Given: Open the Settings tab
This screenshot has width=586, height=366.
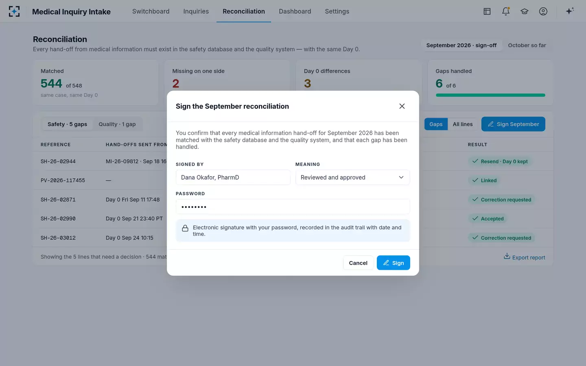Looking at the screenshot, I should (337, 11).
